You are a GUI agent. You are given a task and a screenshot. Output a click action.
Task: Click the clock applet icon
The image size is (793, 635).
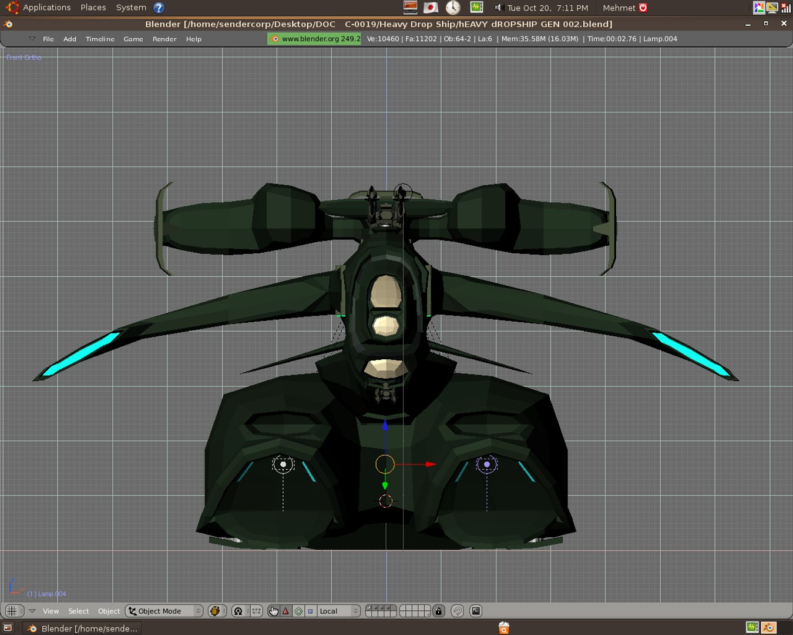453,8
